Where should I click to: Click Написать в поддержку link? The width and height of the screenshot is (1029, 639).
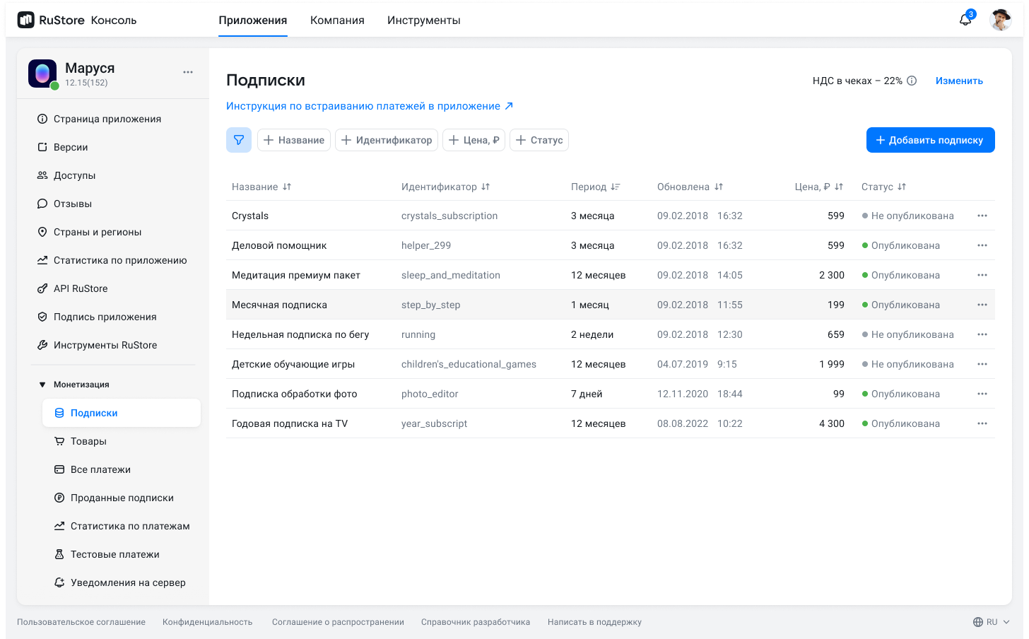pos(594,622)
